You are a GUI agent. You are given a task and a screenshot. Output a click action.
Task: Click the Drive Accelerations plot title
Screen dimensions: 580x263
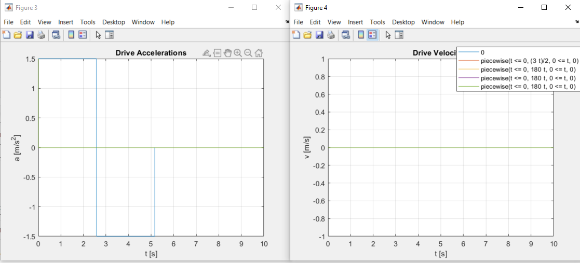[x=151, y=53]
